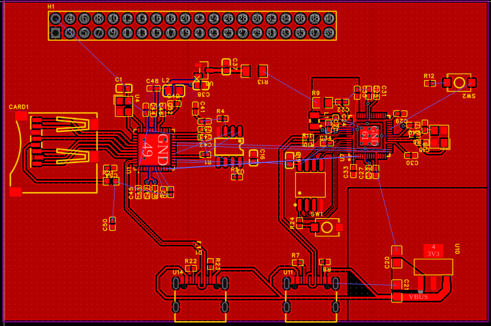491x326 pixels.
Task: Click the SW1 tactile switch
Action: coord(326,227)
